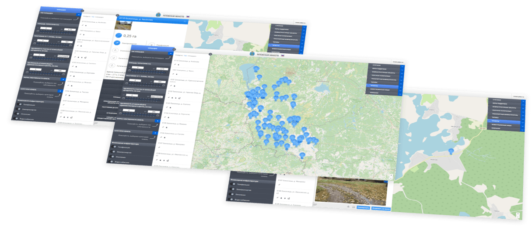Click the southernmost blue pin on middle window map
The height and width of the screenshot is (234, 532).
click(302, 155)
